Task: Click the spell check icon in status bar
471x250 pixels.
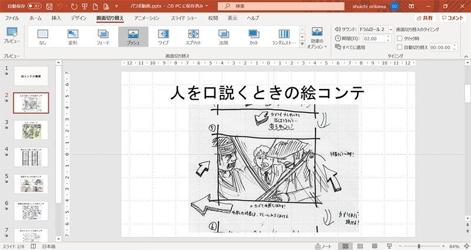Action: tap(34, 246)
